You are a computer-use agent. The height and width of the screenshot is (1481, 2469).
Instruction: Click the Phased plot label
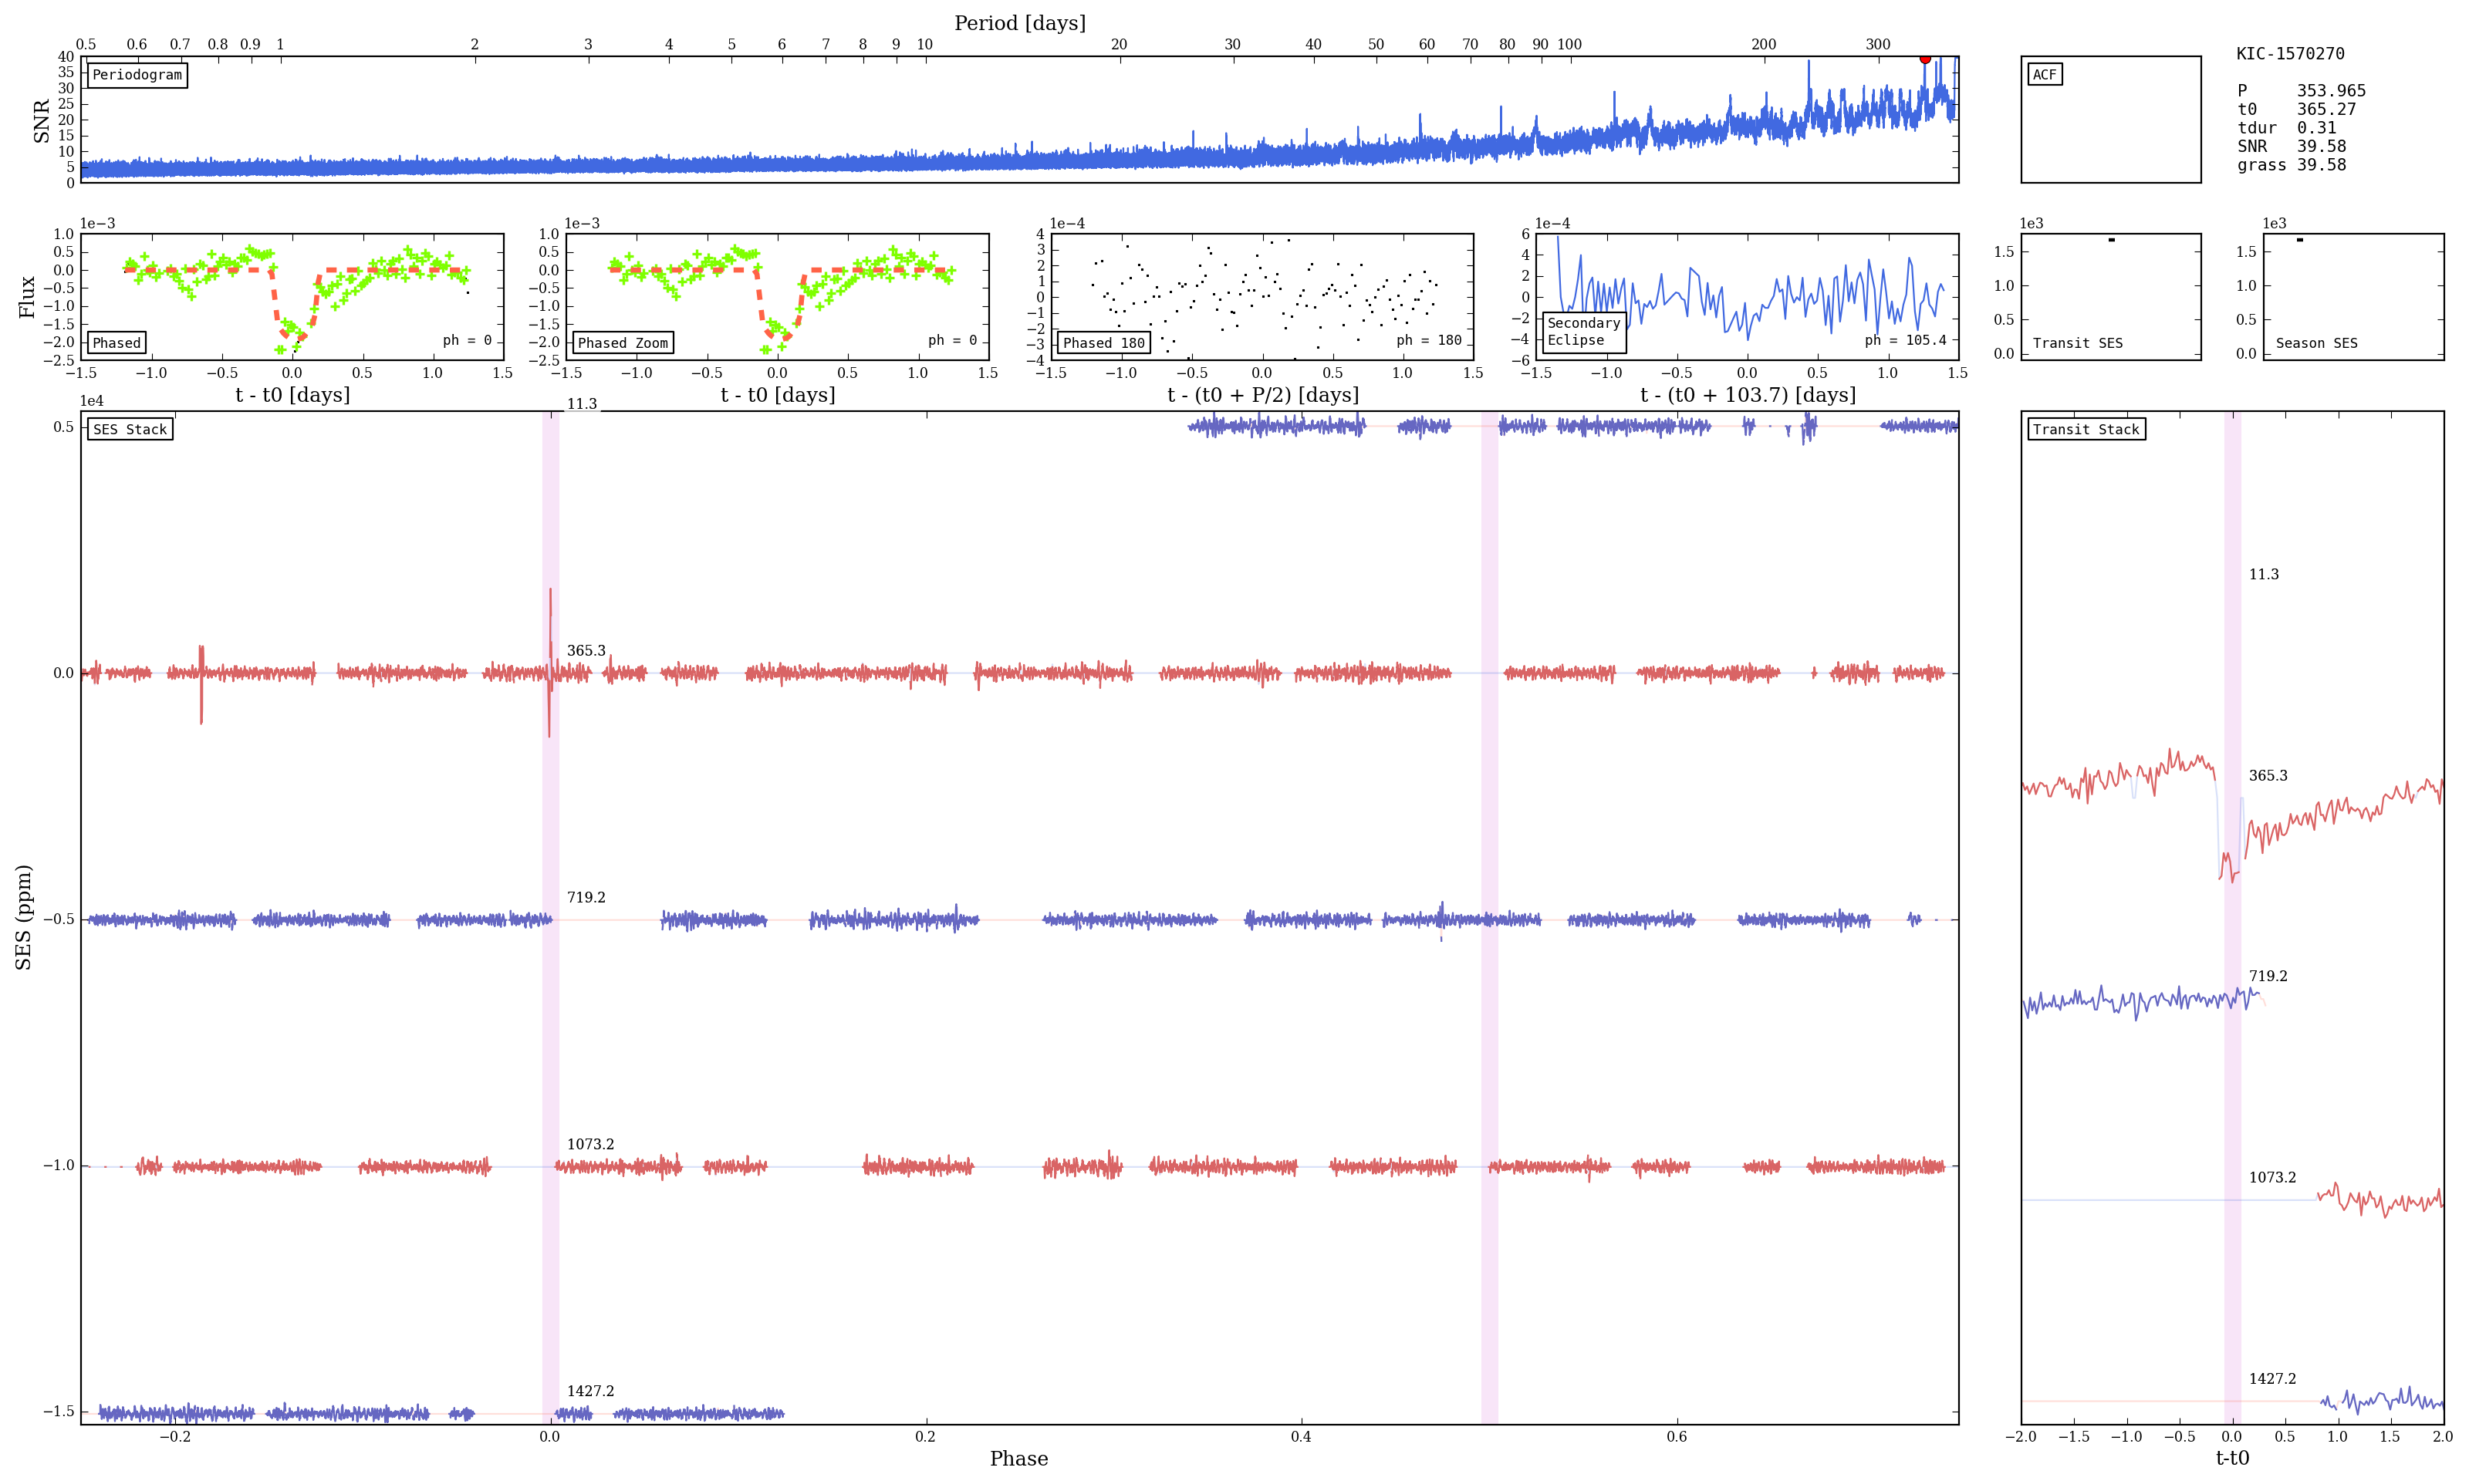pos(117,343)
